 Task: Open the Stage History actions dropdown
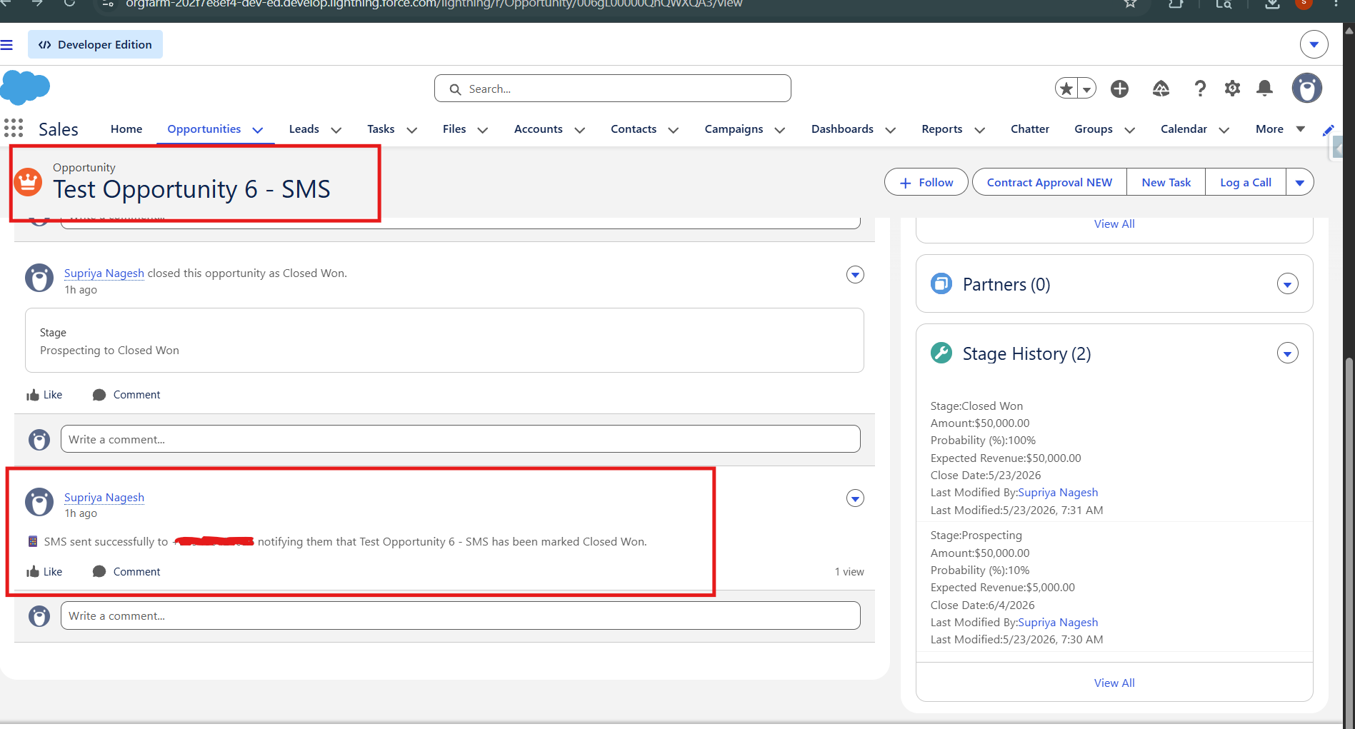point(1287,353)
